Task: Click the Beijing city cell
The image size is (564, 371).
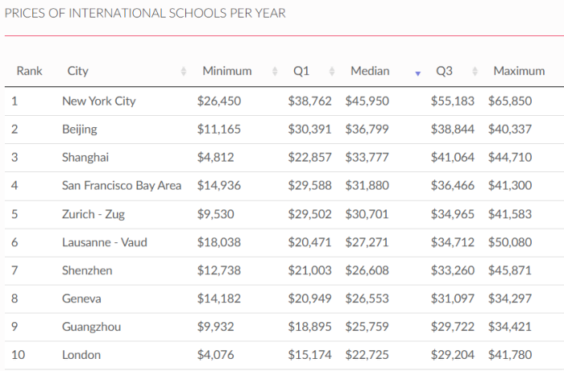Action: (79, 130)
